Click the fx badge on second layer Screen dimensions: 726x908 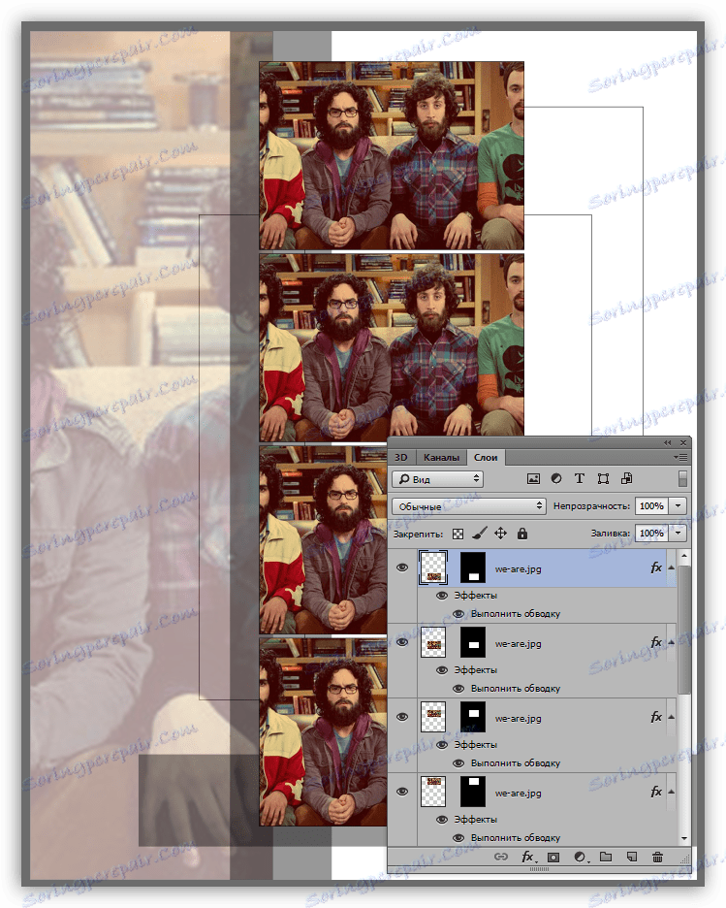click(x=656, y=642)
